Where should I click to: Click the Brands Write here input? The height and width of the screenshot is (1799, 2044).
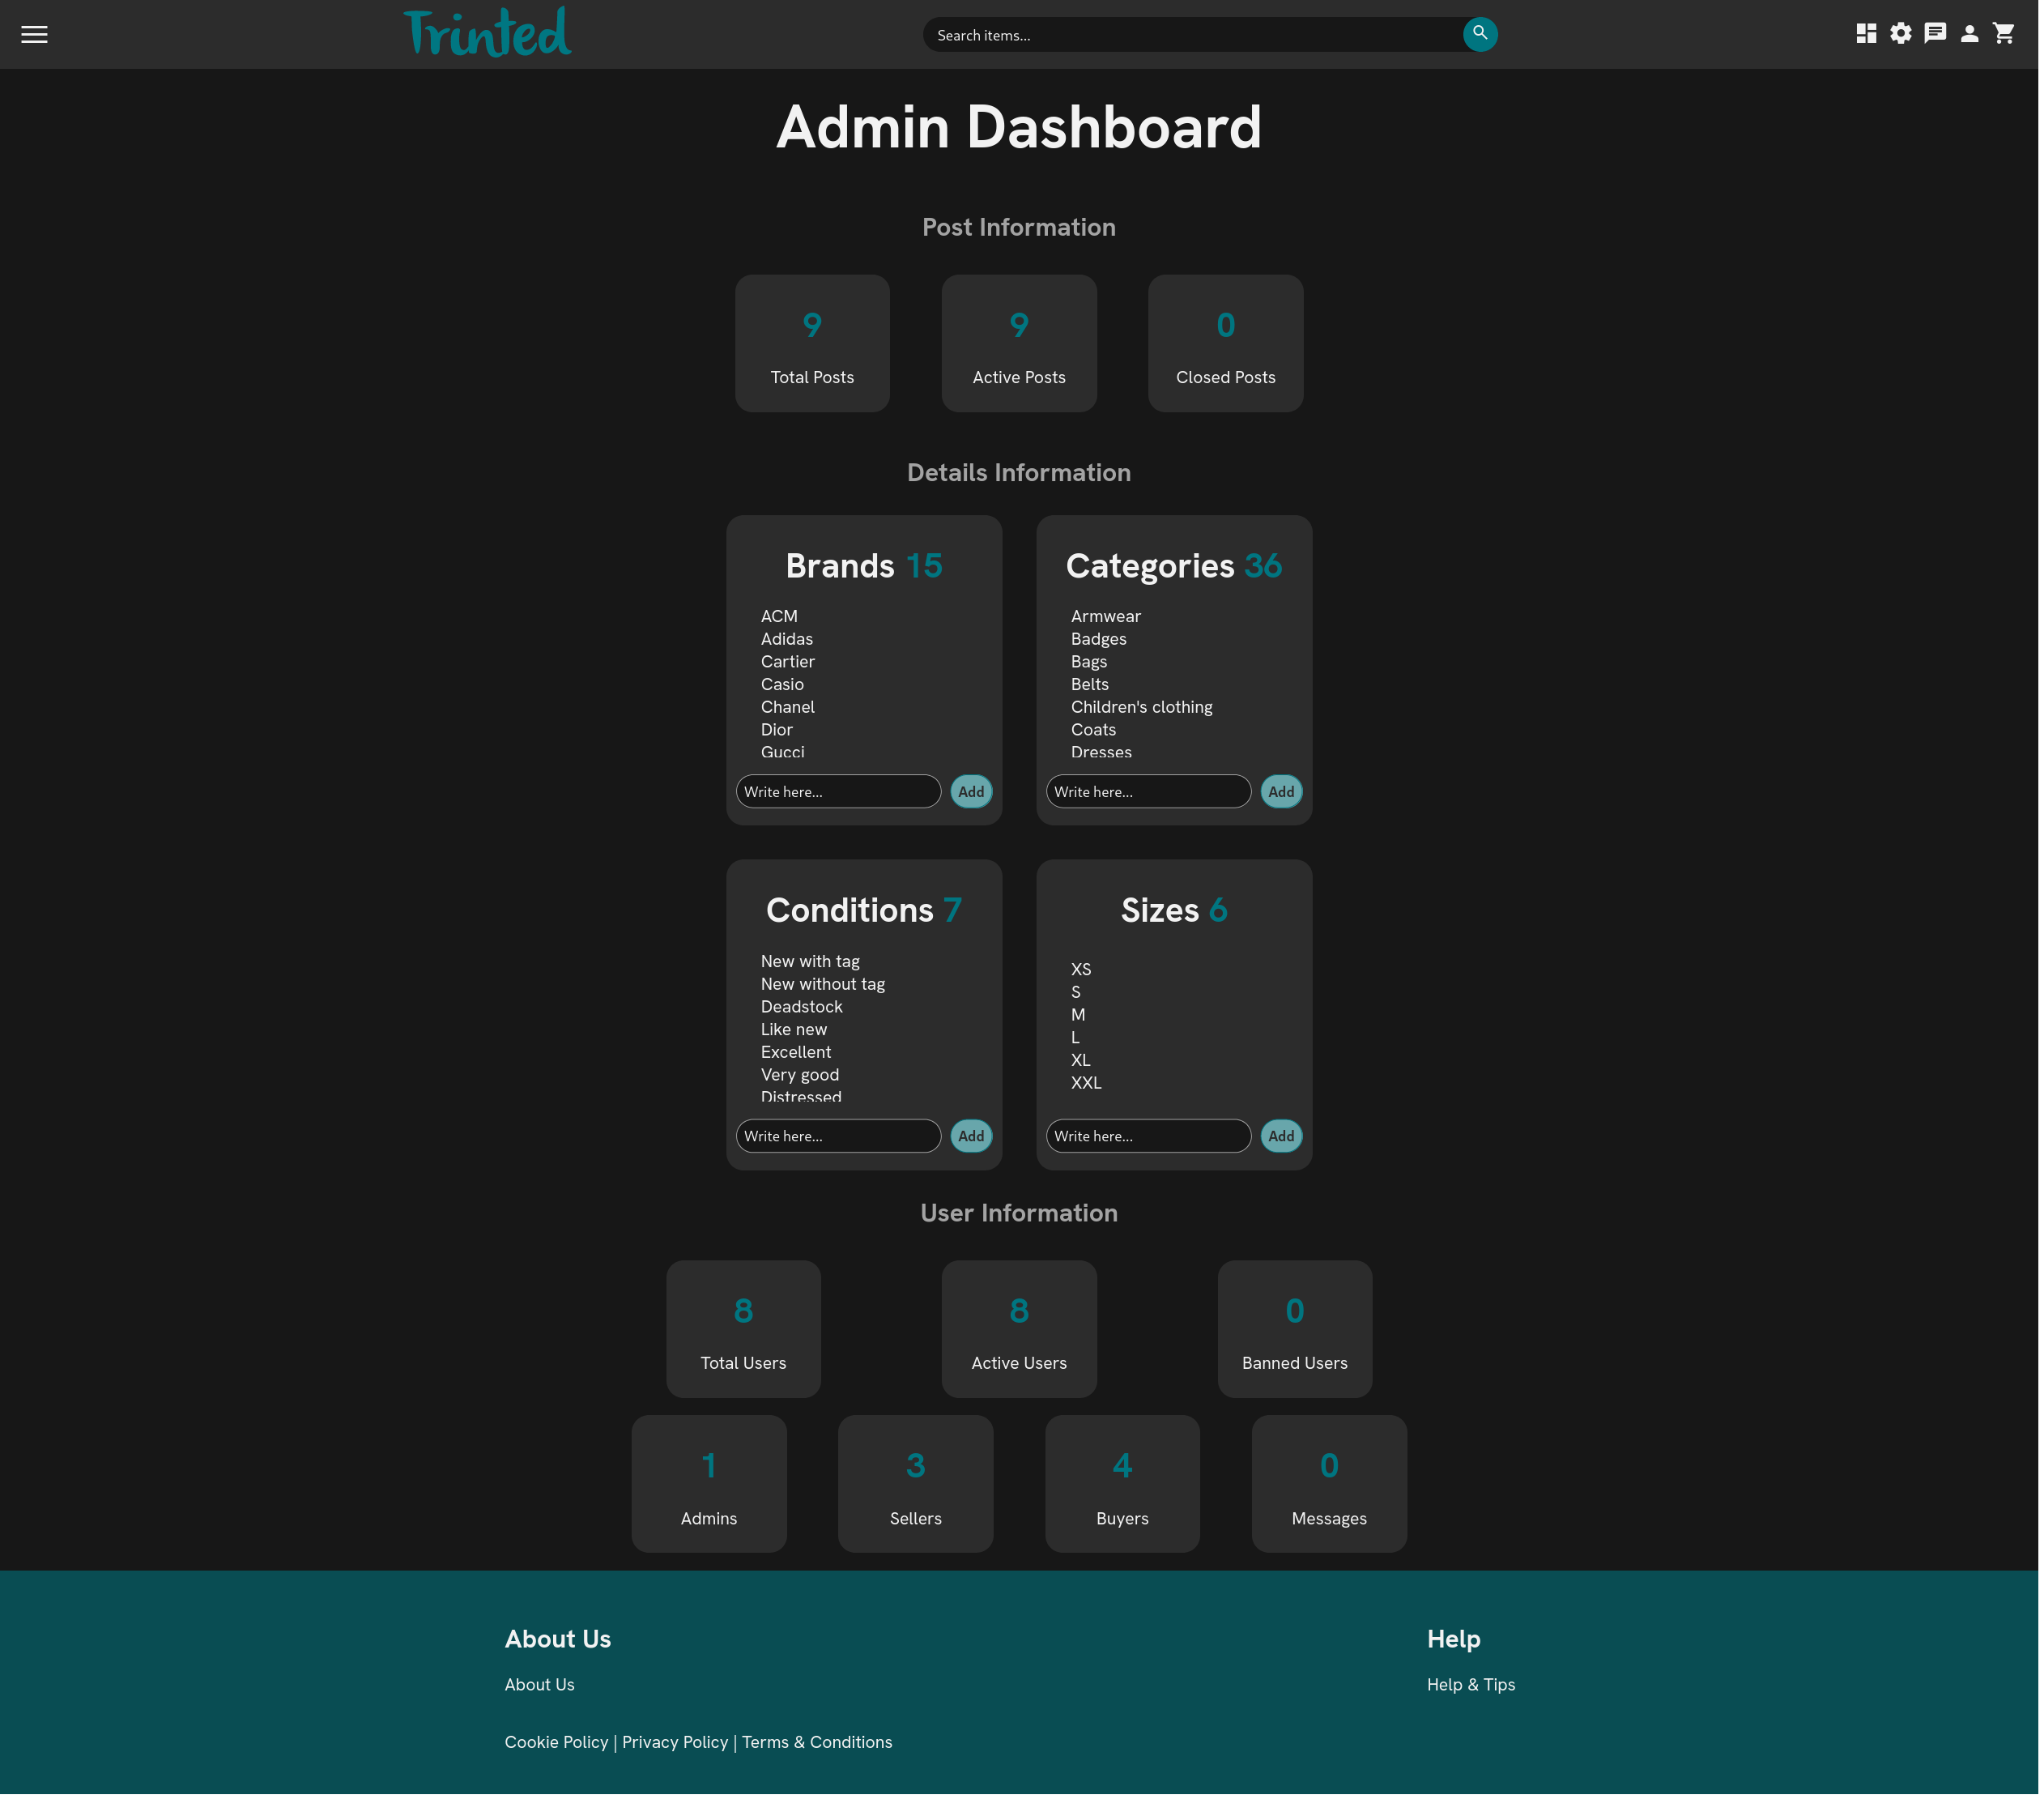(838, 791)
